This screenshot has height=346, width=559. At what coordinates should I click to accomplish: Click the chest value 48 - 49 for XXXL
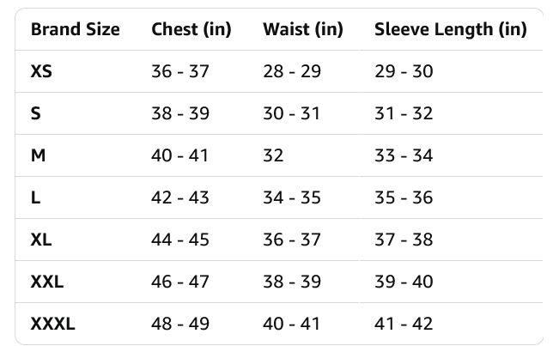180,324
